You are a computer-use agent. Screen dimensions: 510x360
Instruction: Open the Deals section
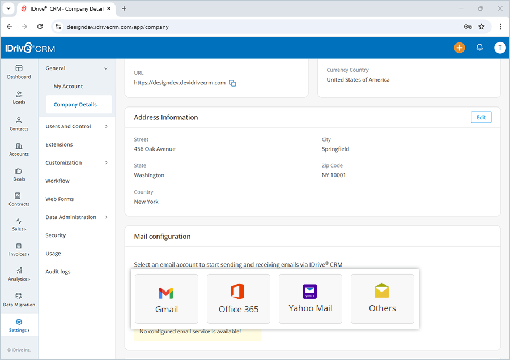19,175
